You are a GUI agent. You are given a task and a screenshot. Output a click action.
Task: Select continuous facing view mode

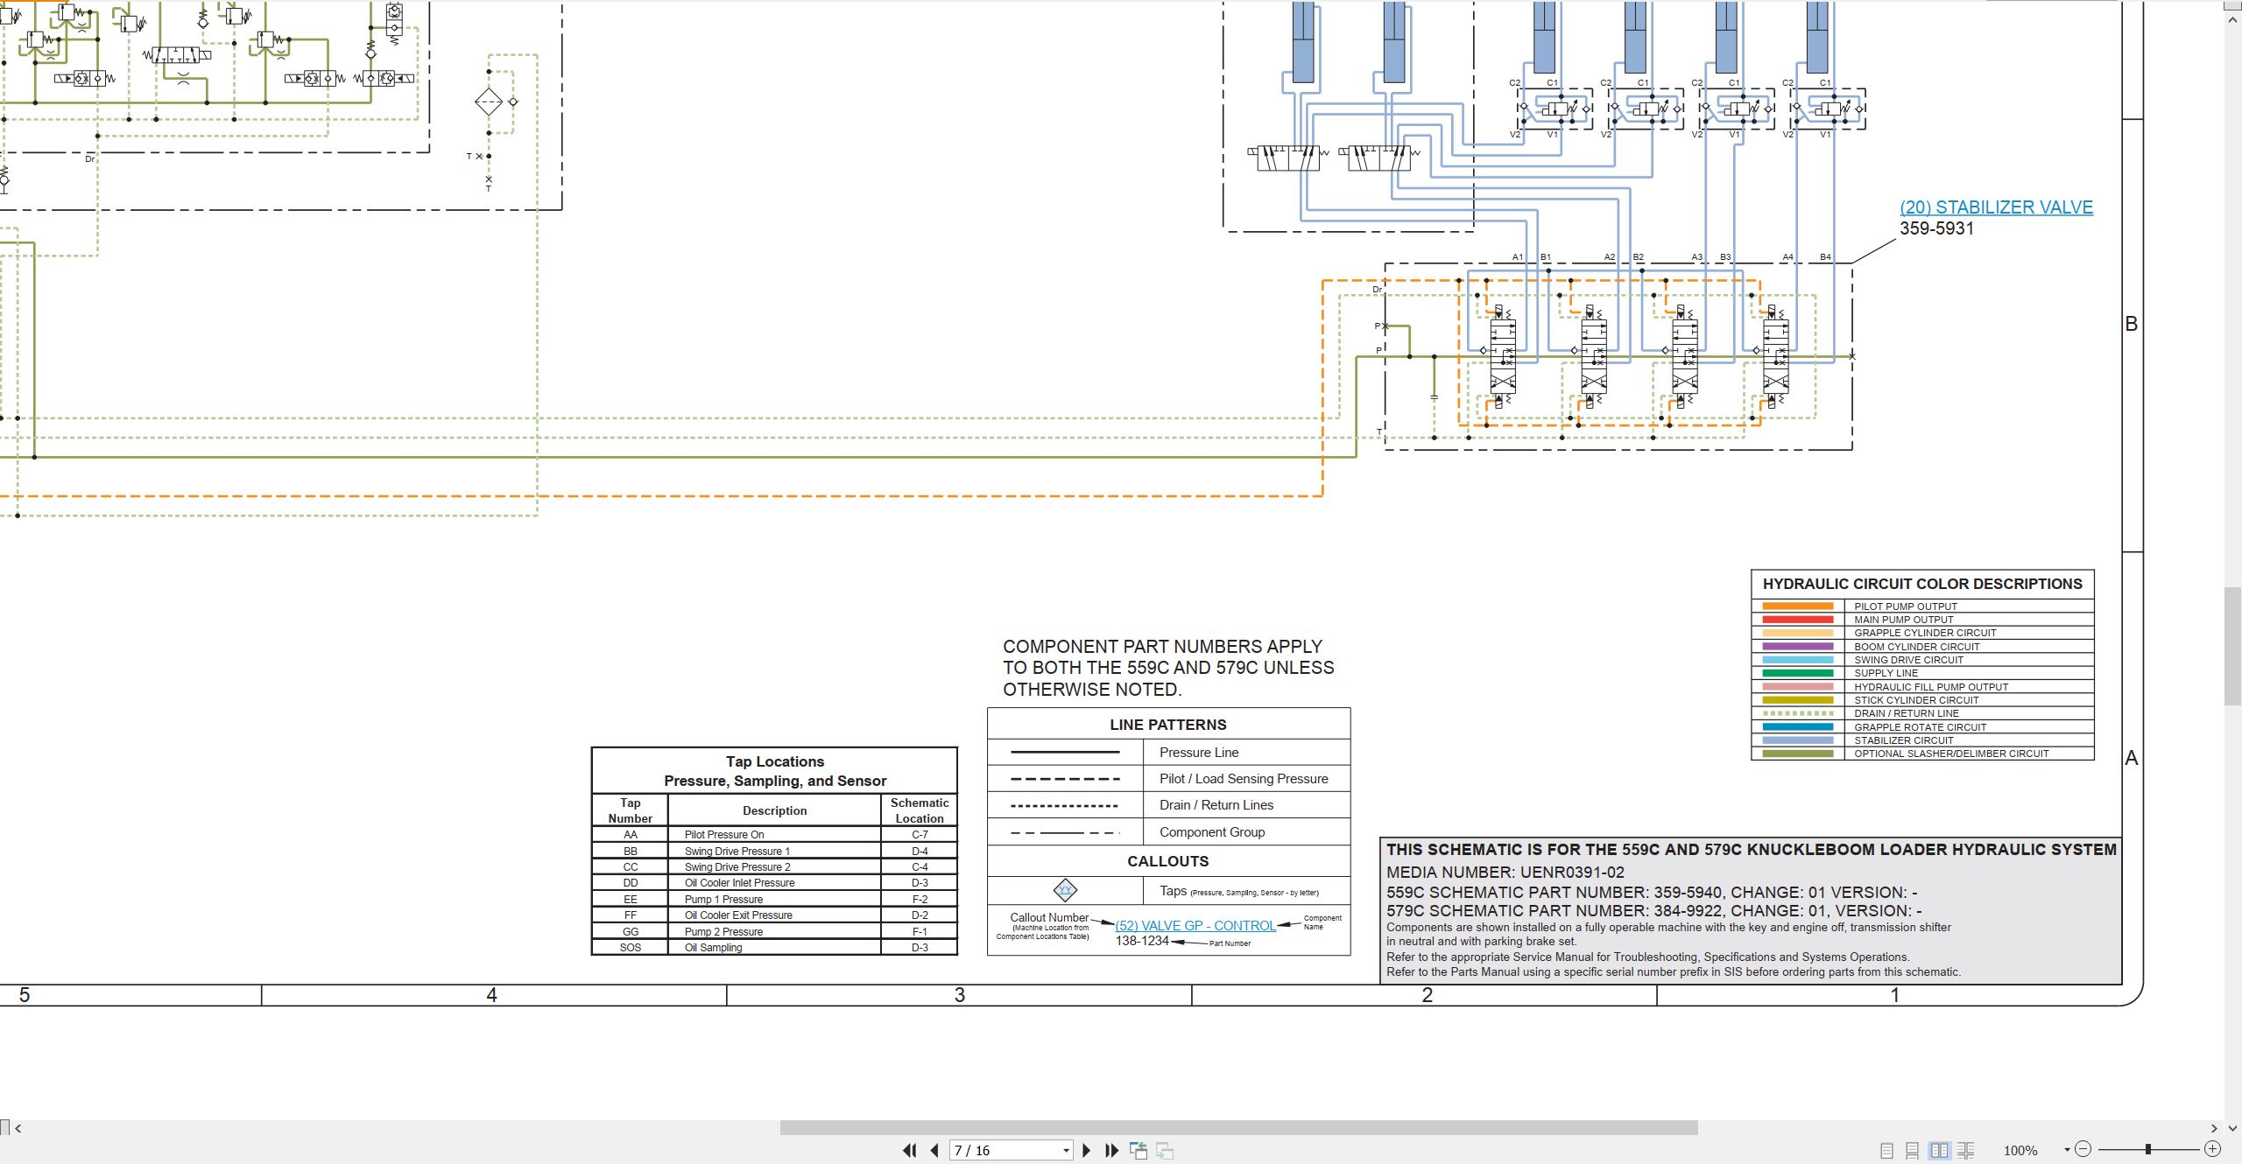[x=1965, y=1150]
